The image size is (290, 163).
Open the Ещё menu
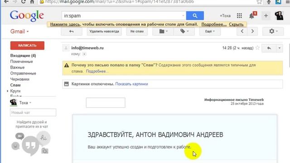[x=210, y=31]
